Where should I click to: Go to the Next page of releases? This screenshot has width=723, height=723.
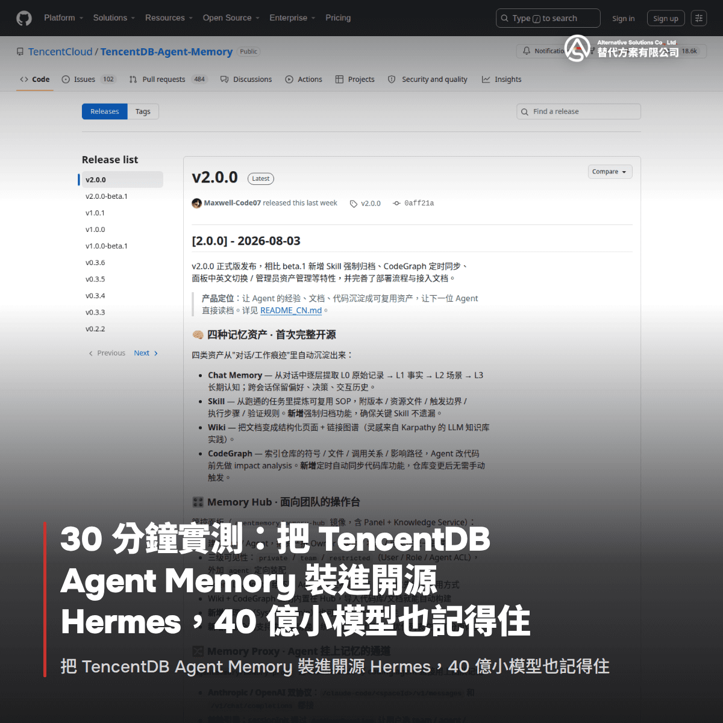coord(146,353)
